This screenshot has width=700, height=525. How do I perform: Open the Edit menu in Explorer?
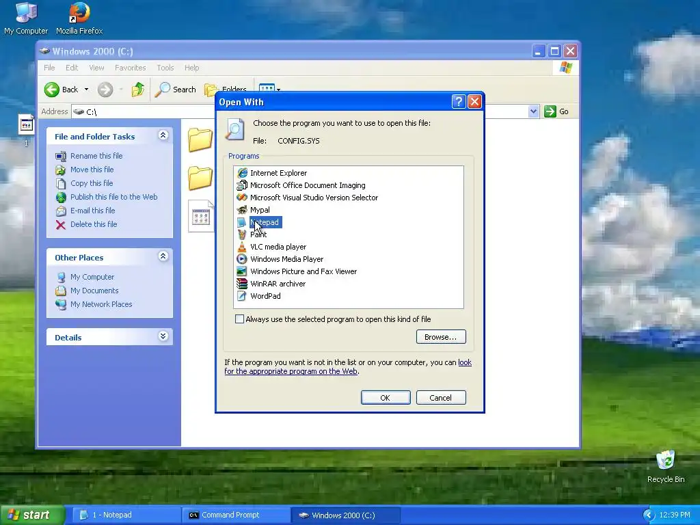tap(71, 68)
